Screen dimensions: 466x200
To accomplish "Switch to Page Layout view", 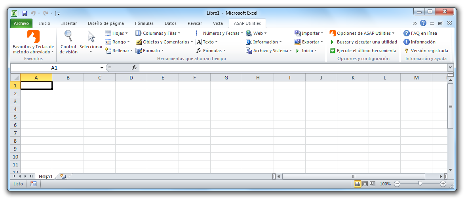I will (x=365, y=184).
